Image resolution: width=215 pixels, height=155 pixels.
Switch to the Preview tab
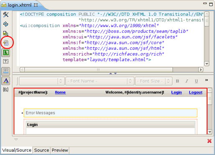pos(60,150)
